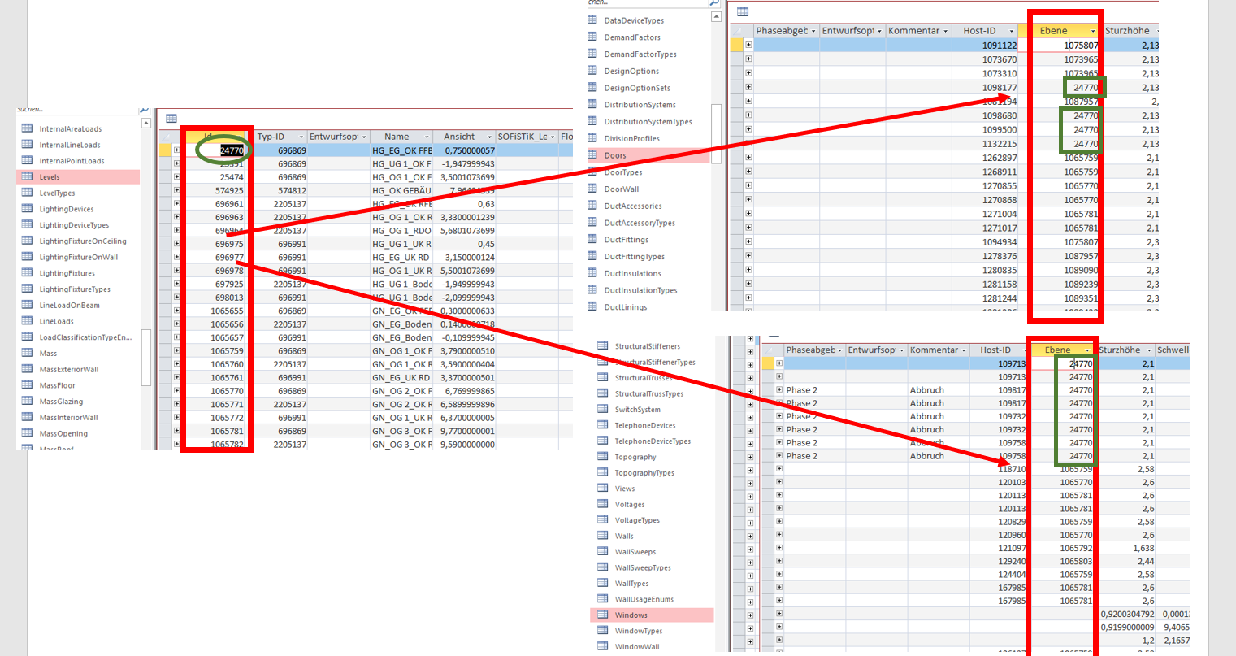Click search magnifier above the Levels navigation list
Viewport: 1236px width, 656px height.
click(144, 110)
